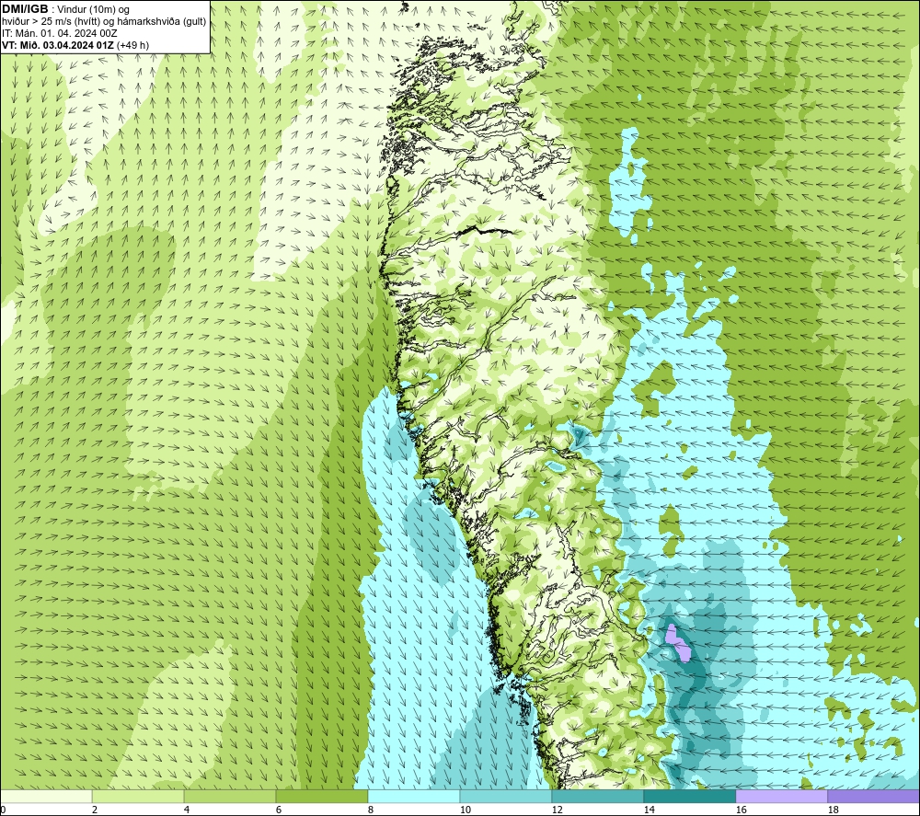Click the legend scale number 6
The height and width of the screenshot is (816, 920).
pyautogui.click(x=279, y=810)
